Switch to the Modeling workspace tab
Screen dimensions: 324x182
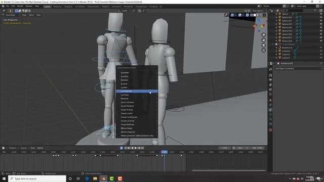57,7
